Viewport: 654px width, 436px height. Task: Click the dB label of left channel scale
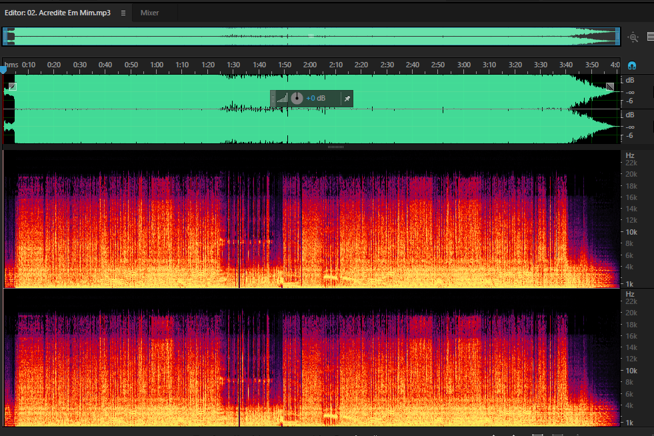click(x=630, y=80)
